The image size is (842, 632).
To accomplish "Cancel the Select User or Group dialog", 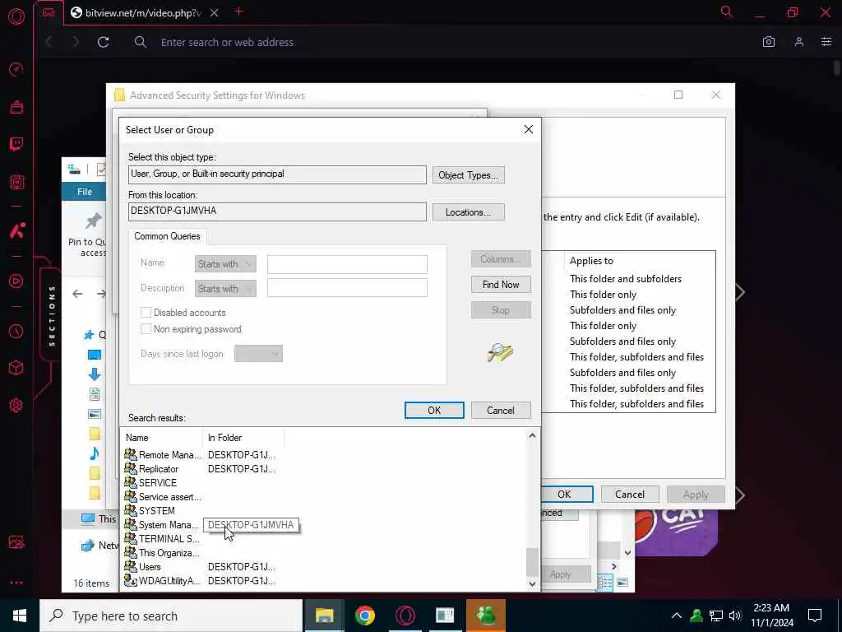I will pyautogui.click(x=501, y=410).
